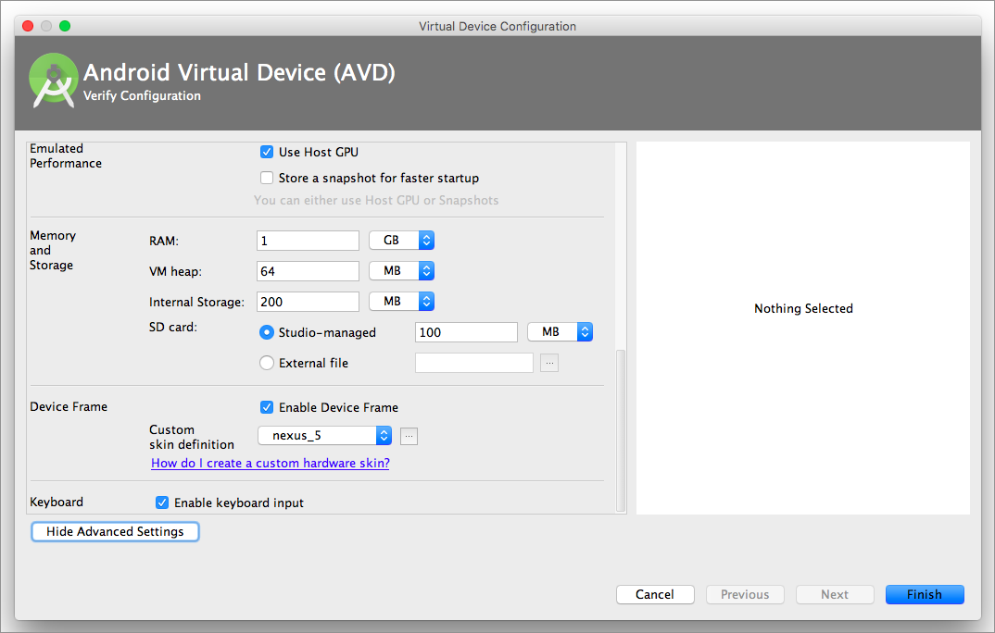Screen dimensions: 995x633
Task: Disable the Enable keyboard input checkbox
Action: pos(162,503)
